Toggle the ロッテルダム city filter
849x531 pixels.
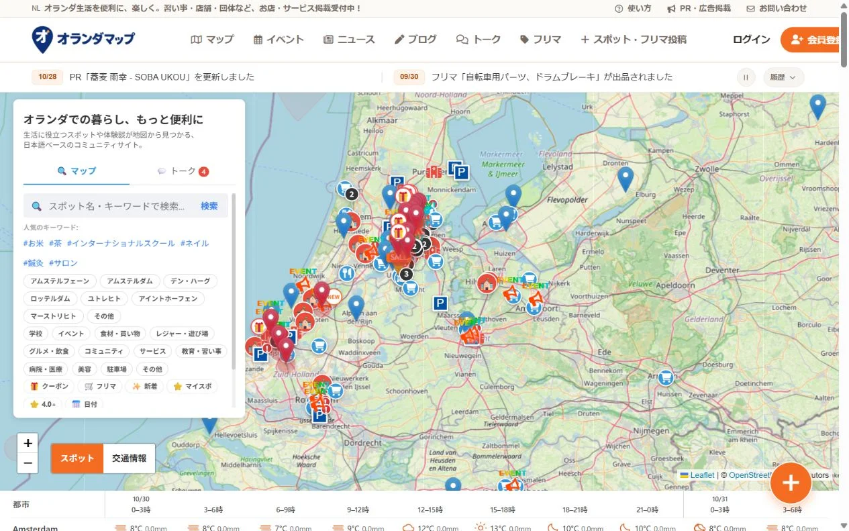tap(50, 299)
